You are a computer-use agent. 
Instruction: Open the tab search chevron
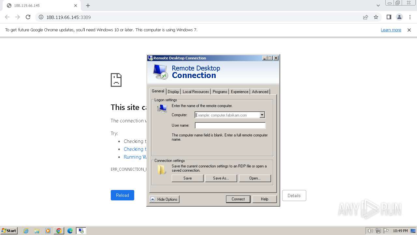378,6
